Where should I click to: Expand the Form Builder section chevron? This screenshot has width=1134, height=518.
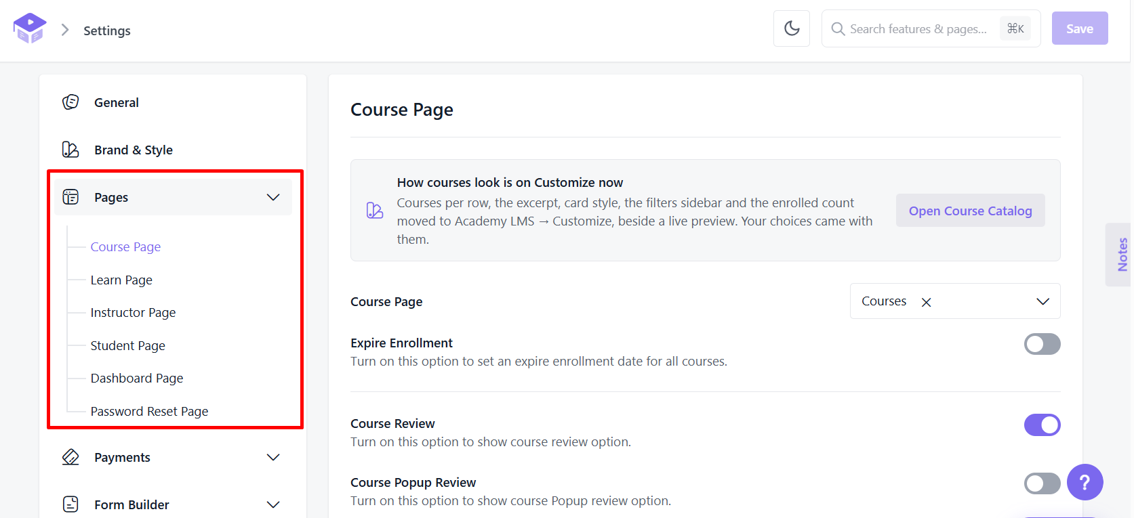[273, 504]
